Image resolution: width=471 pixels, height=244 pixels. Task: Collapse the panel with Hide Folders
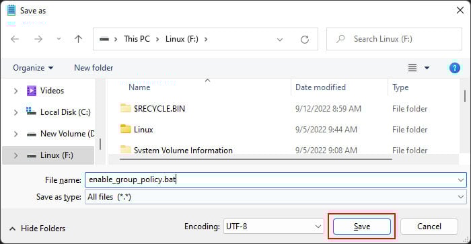tap(37, 229)
